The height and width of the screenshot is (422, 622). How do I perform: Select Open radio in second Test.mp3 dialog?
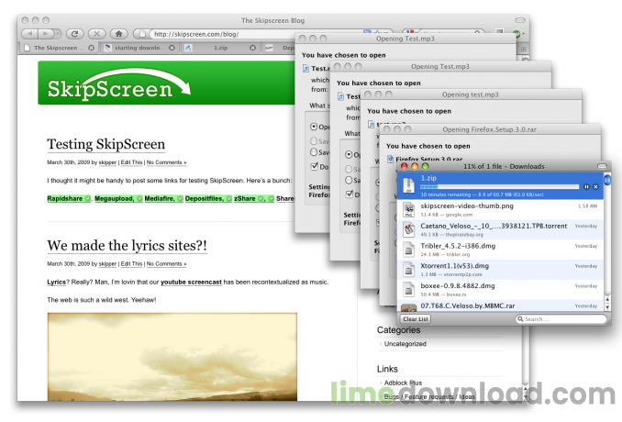pos(349,154)
